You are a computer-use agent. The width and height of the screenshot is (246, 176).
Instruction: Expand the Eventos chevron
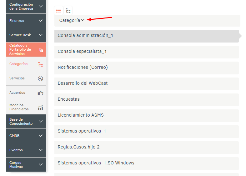(41, 150)
